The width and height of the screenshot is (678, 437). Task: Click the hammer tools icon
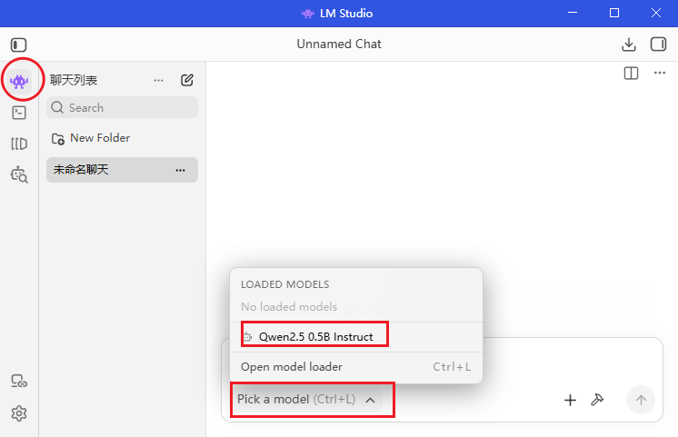tap(597, 400)
